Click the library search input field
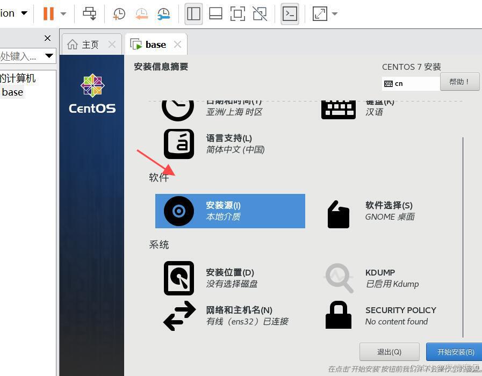Screen dimensions: 482x376 click(x=21, y=56)
